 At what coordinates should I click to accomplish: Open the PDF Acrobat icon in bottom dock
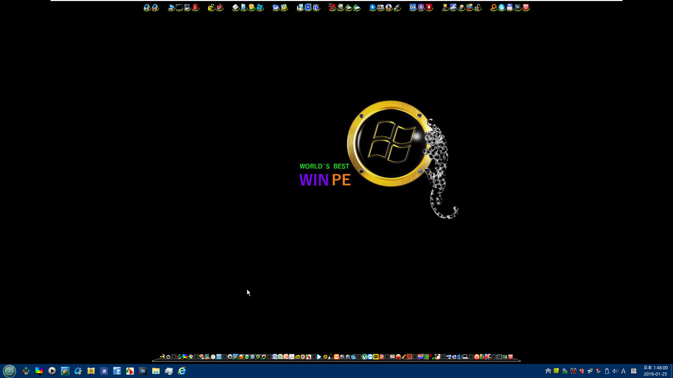click(292, 357)
